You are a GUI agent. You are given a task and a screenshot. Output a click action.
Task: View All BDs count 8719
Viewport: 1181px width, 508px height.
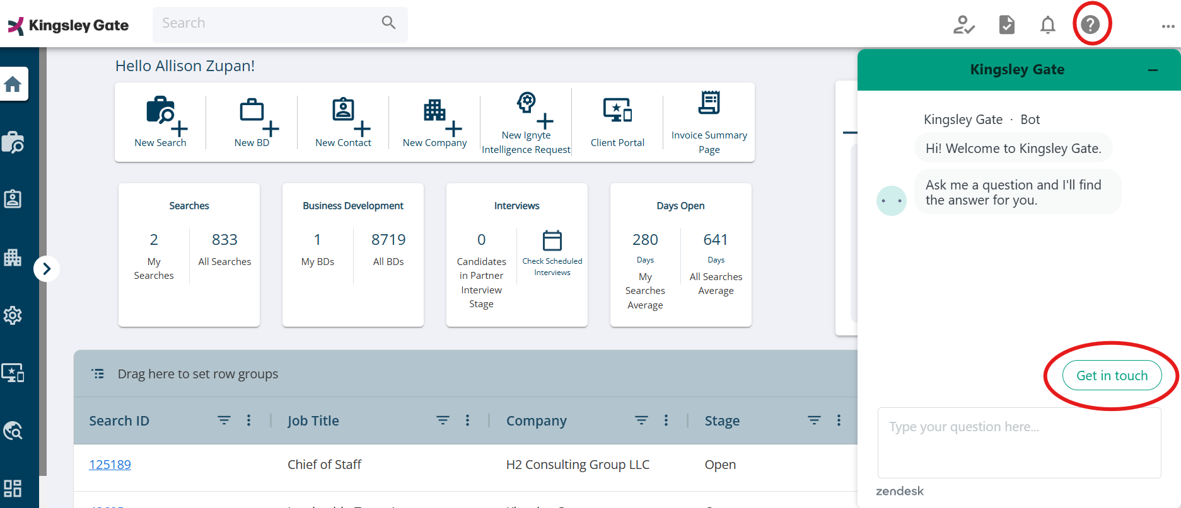pos(388,240)
